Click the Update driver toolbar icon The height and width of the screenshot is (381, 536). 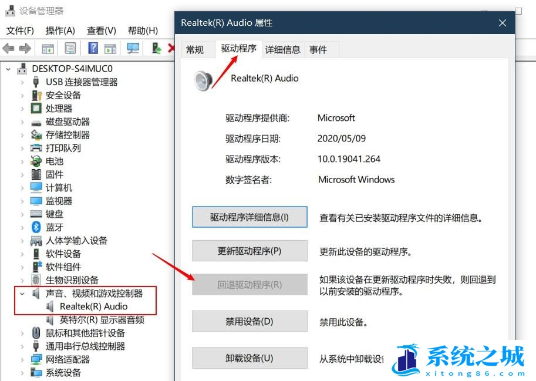[156, 48]
